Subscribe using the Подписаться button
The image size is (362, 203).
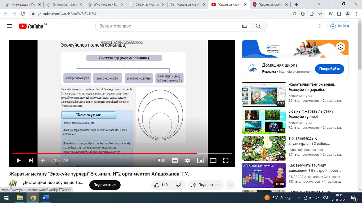[105, 185]
